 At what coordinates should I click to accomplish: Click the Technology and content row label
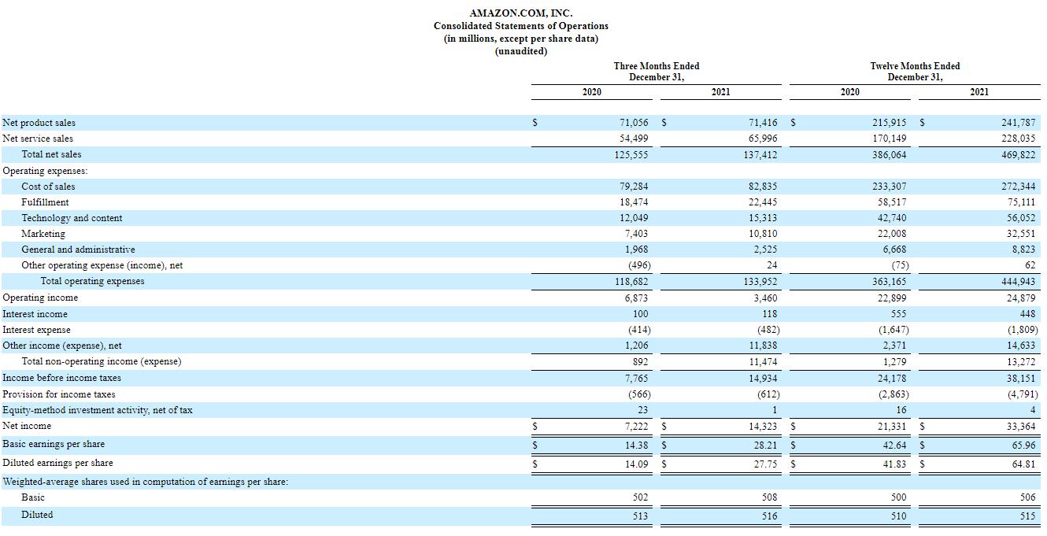(x=72, y=218)
